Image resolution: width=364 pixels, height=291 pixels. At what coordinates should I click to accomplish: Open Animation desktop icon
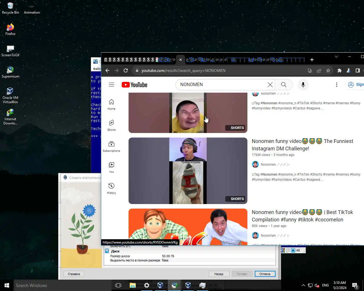click(x=32, y=8)
